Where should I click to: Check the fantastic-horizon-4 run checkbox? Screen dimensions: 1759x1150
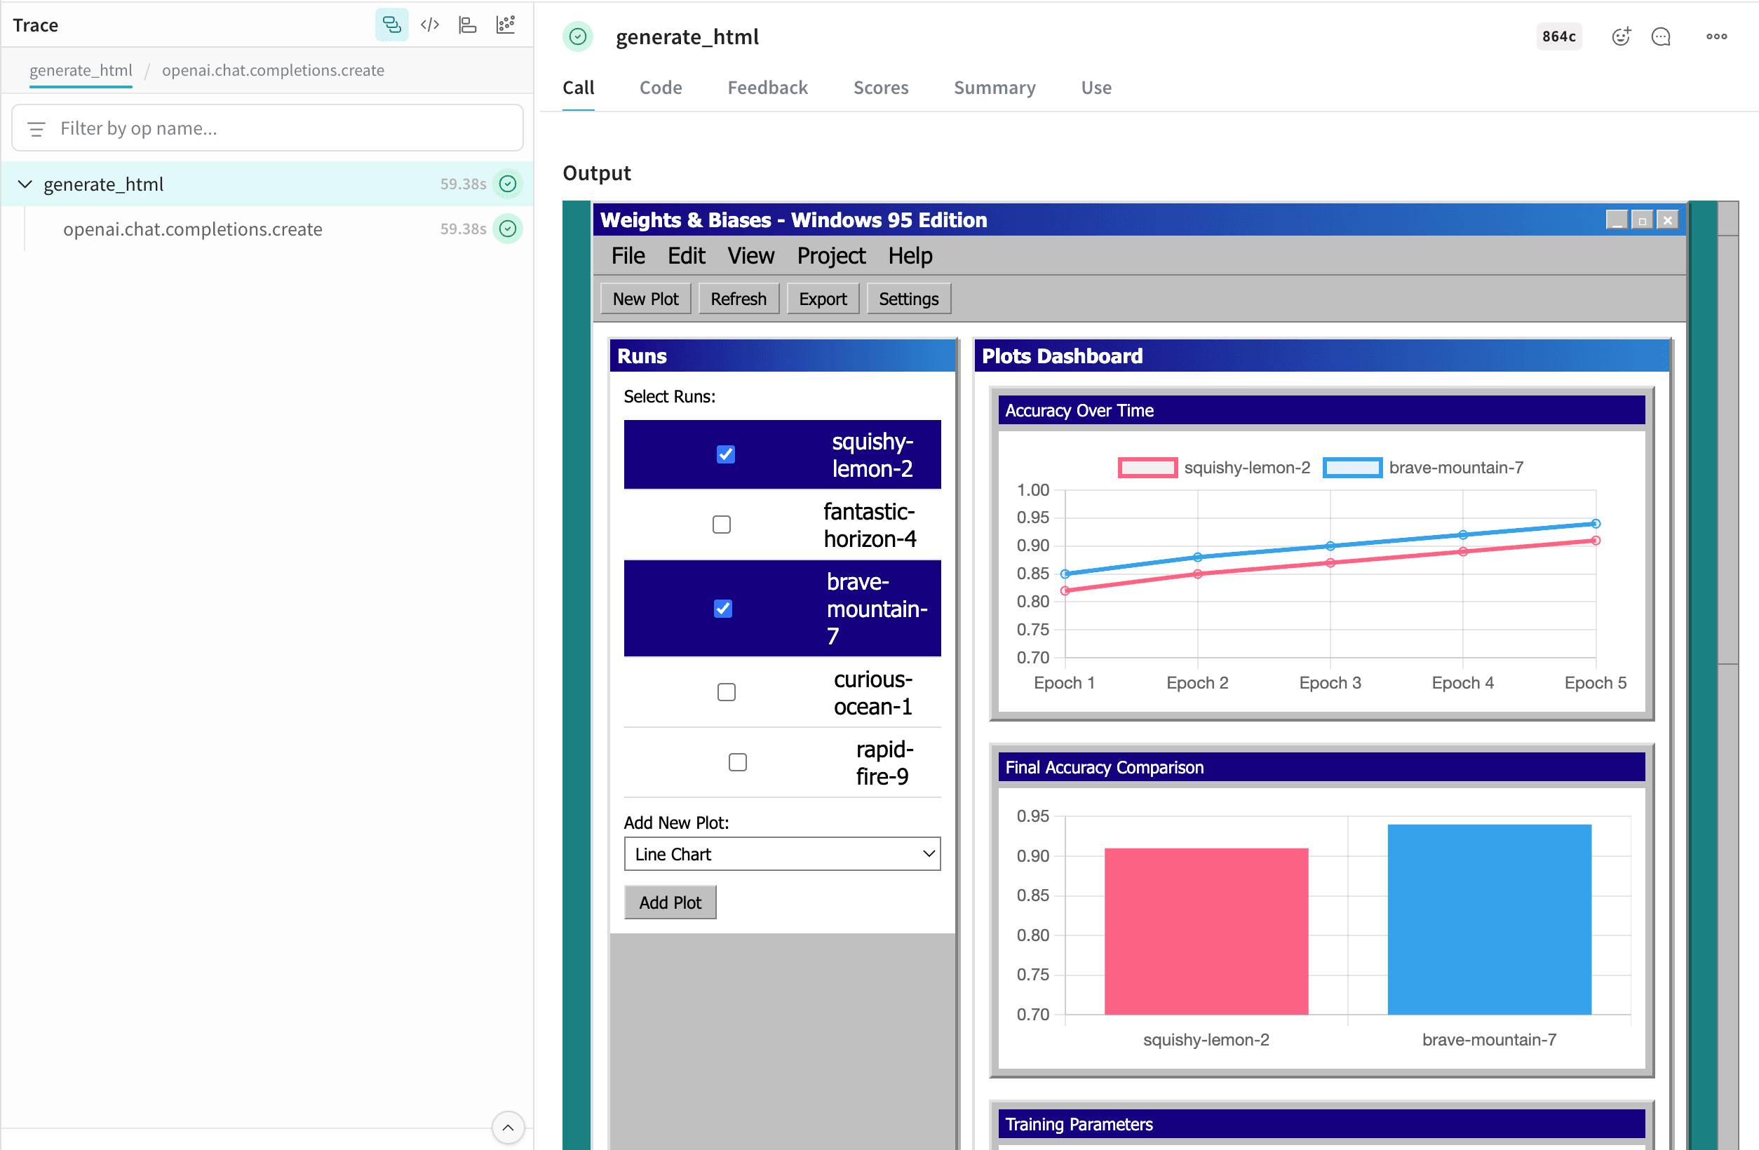(x=721, y=525)
